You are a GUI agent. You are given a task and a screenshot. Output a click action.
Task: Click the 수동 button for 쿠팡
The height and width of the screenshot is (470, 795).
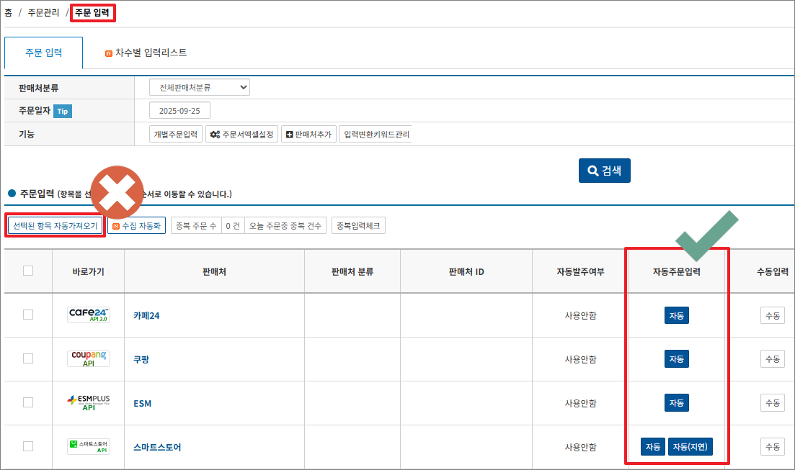tap(773, 359)
